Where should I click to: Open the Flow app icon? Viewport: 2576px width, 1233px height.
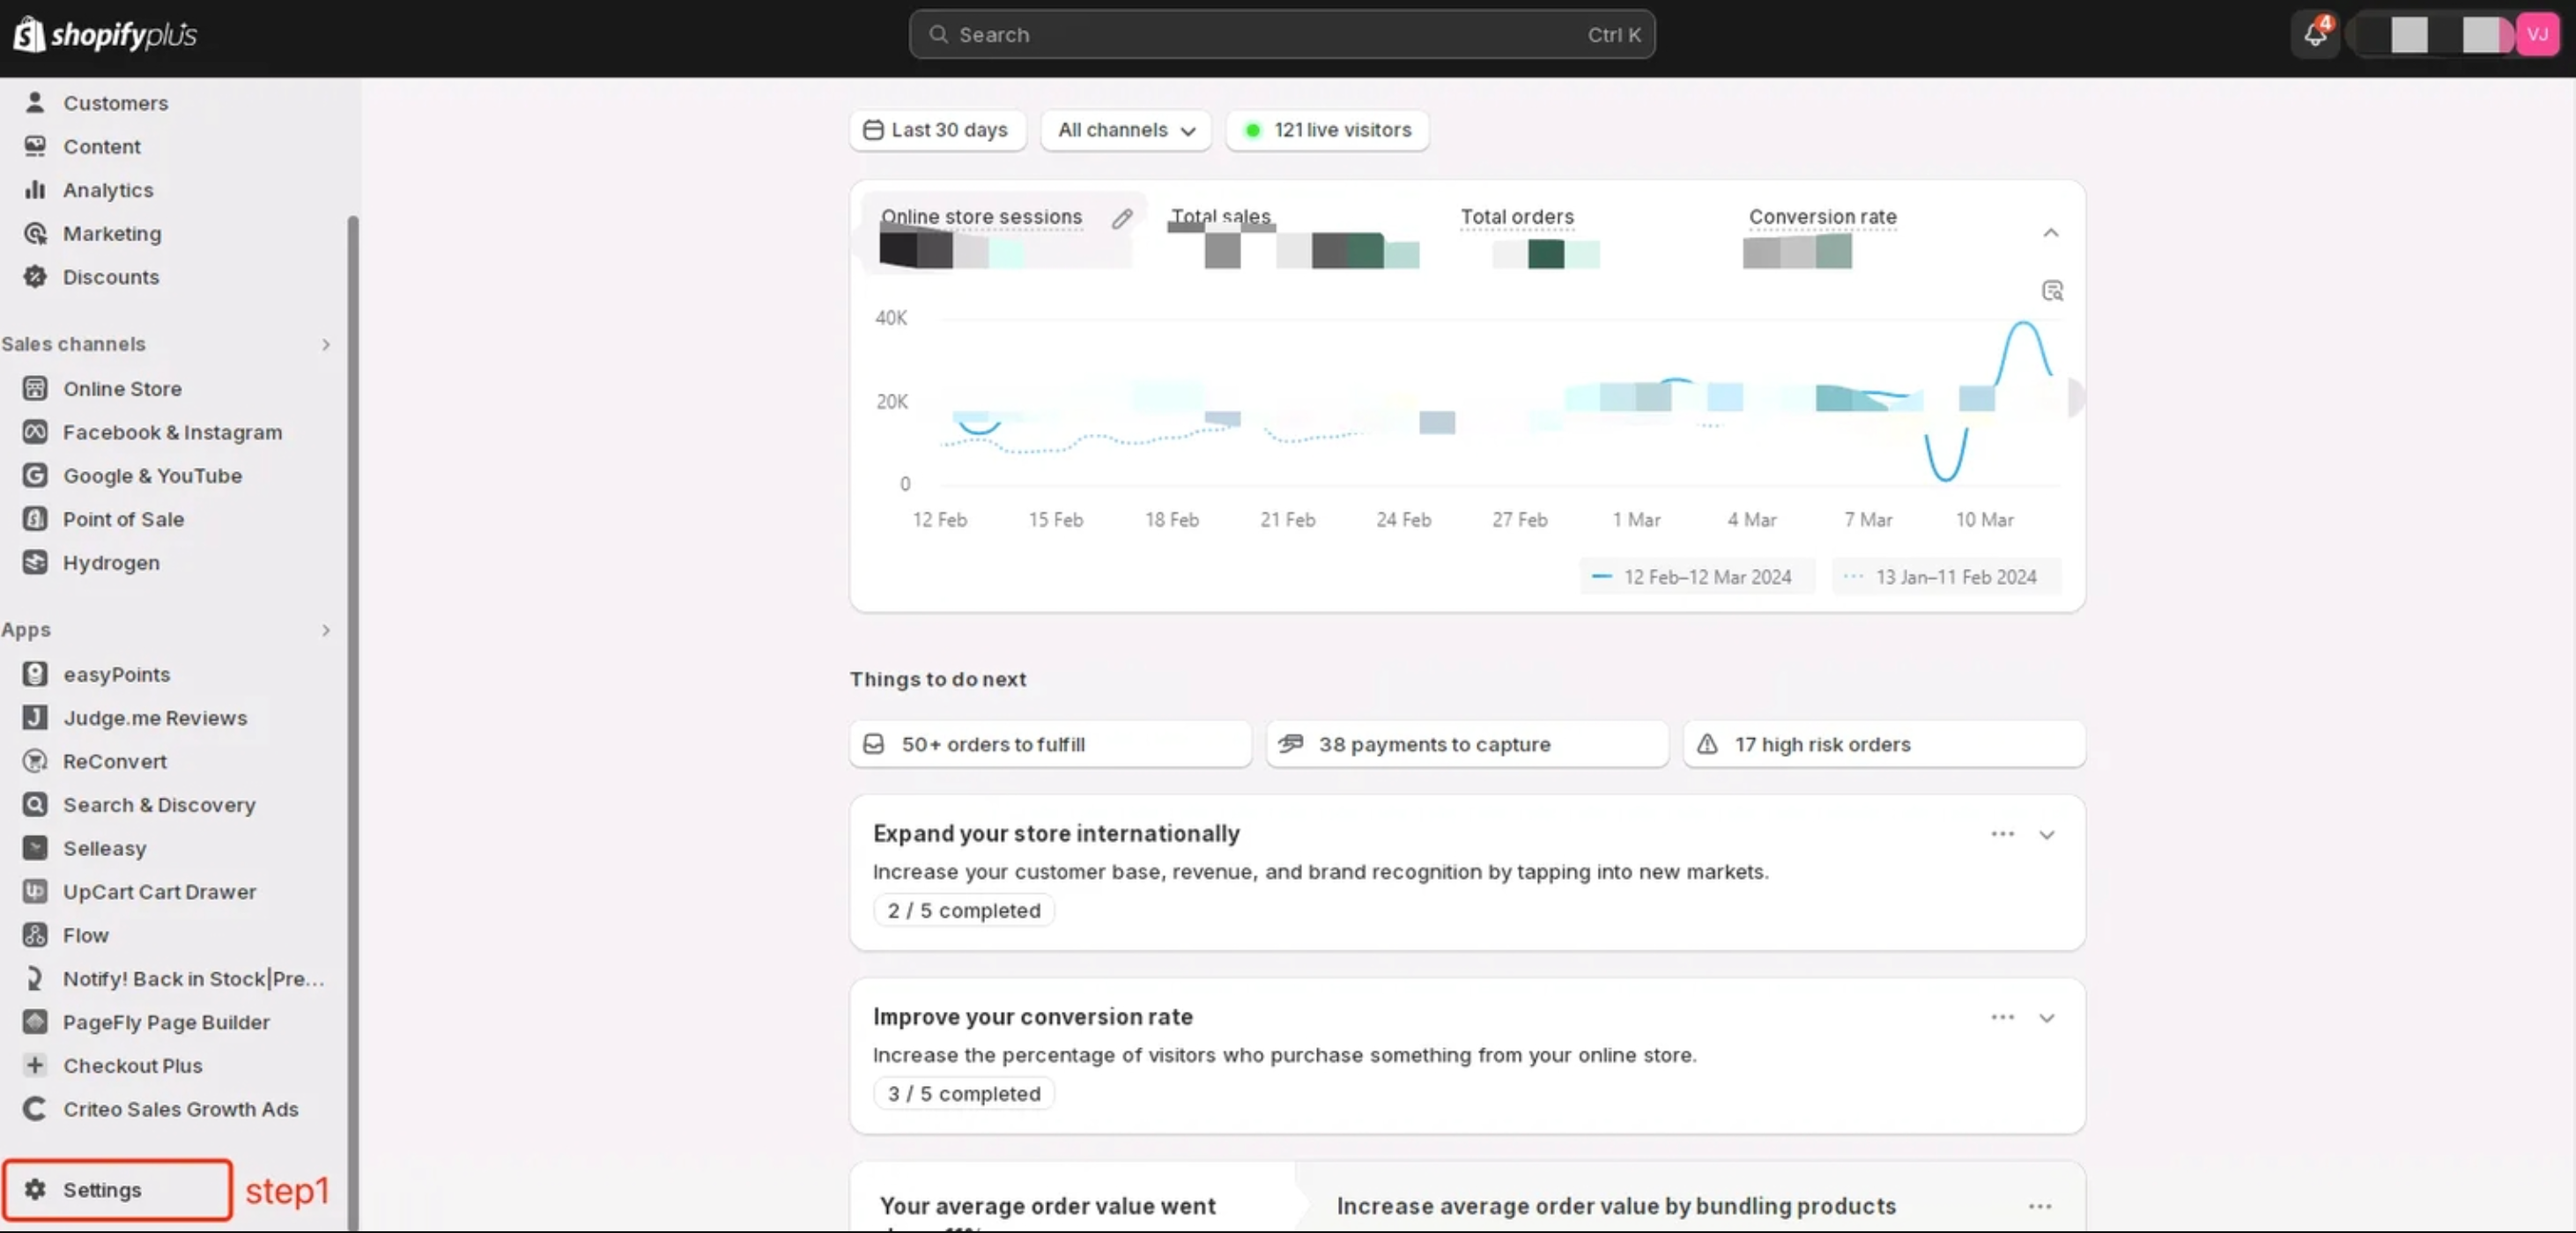pyautogui.click(x=35, y=935)
